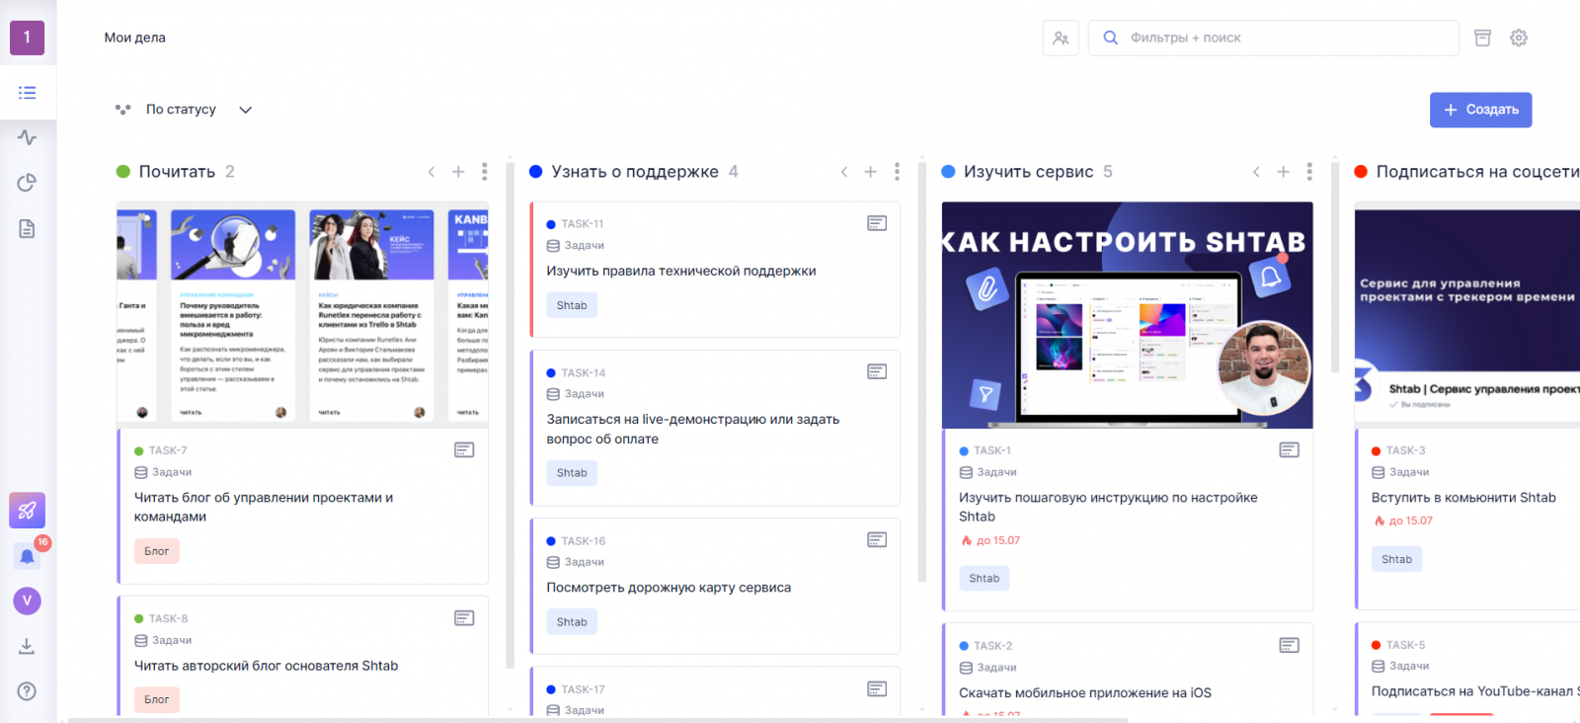Screen dimensions: 1580x723
Task: Open task "Читать блог об управлении проектами и командами"
Action: click(x=264, y=507)
